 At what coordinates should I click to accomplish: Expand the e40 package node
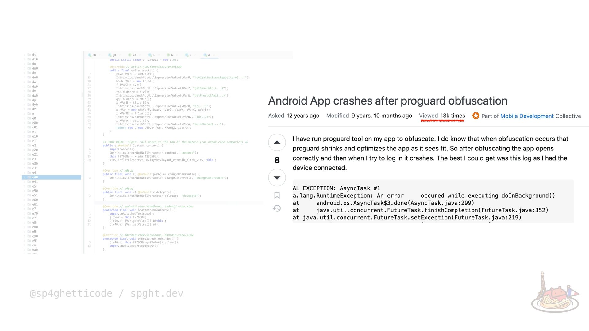(25, 177)
